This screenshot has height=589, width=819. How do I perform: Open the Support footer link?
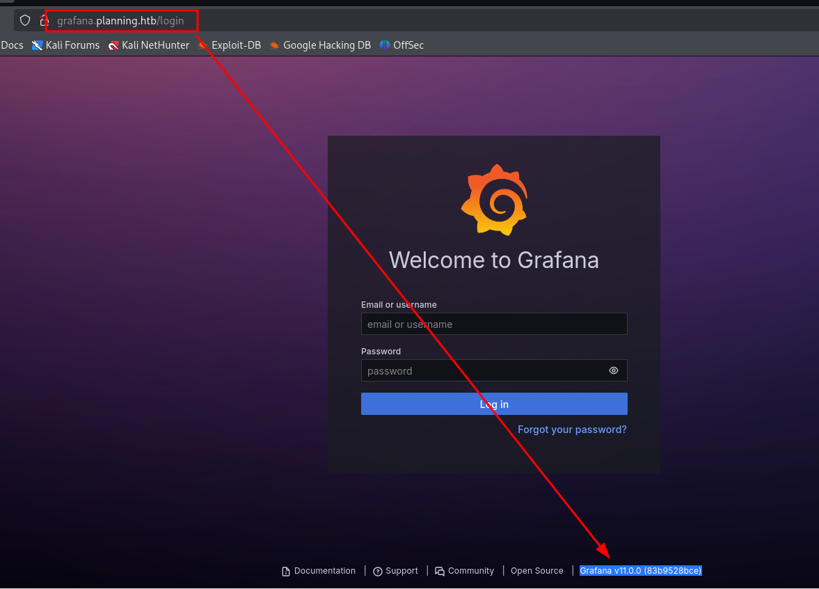pyautogui.click(x=395, y=571)
